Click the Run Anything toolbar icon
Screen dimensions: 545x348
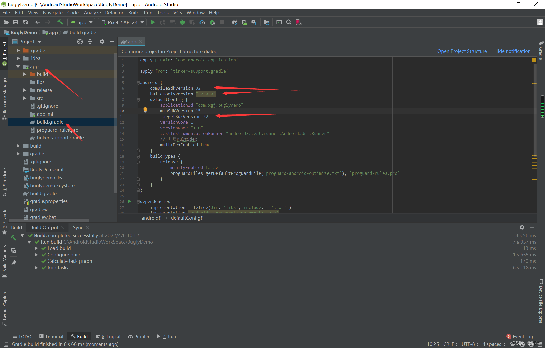click(x=279, y=22)
